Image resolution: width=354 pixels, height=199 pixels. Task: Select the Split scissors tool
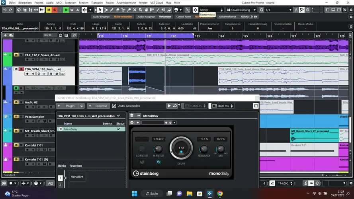123,10
